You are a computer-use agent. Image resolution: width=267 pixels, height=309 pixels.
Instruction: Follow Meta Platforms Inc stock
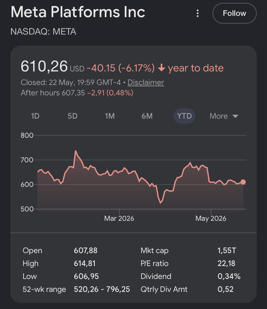(234, 13)
